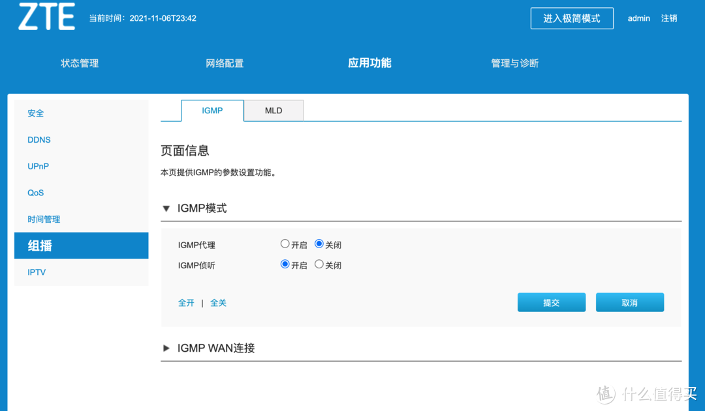Open the DDNS settings page
The height and width of the screenshot is (411, 705).
(39, 139)
